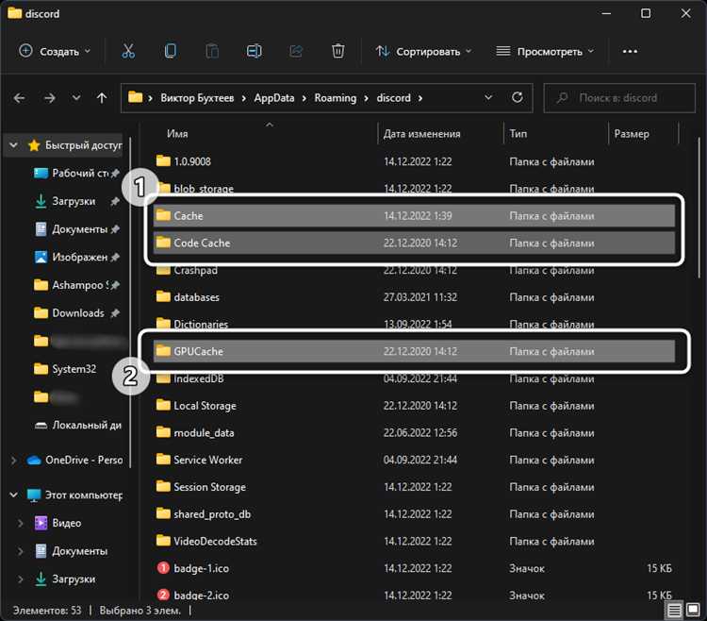Collapse the Быстрый доступ section
Image resolution: width=707 pixels, height=621 pixels.
(x=13, y=145)
